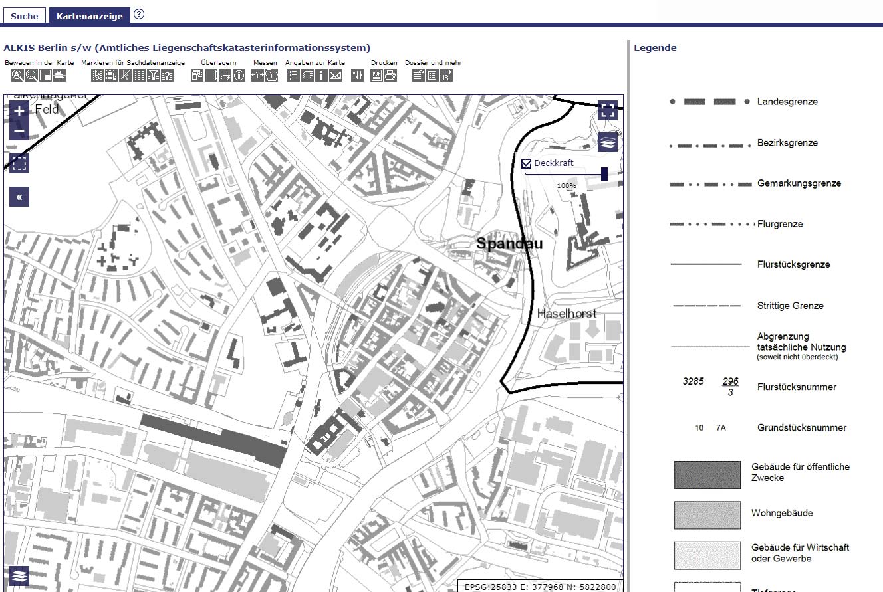This screenshot has width=883, height=592.
Task: Select the distance measuring arrow tool
Action: [x=258, y=75]
